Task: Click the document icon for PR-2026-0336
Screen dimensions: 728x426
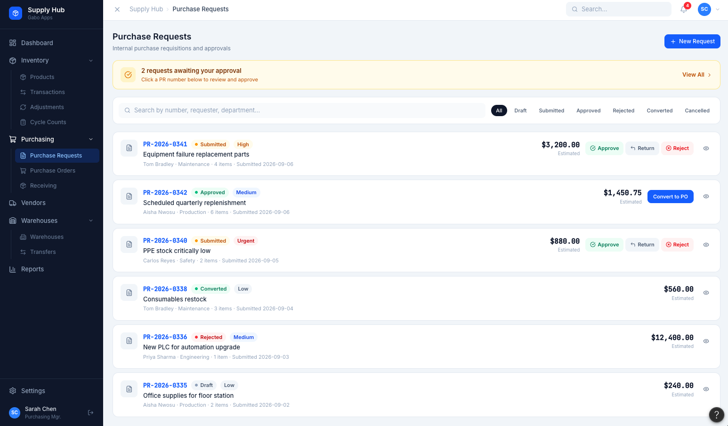Action: 129,341
